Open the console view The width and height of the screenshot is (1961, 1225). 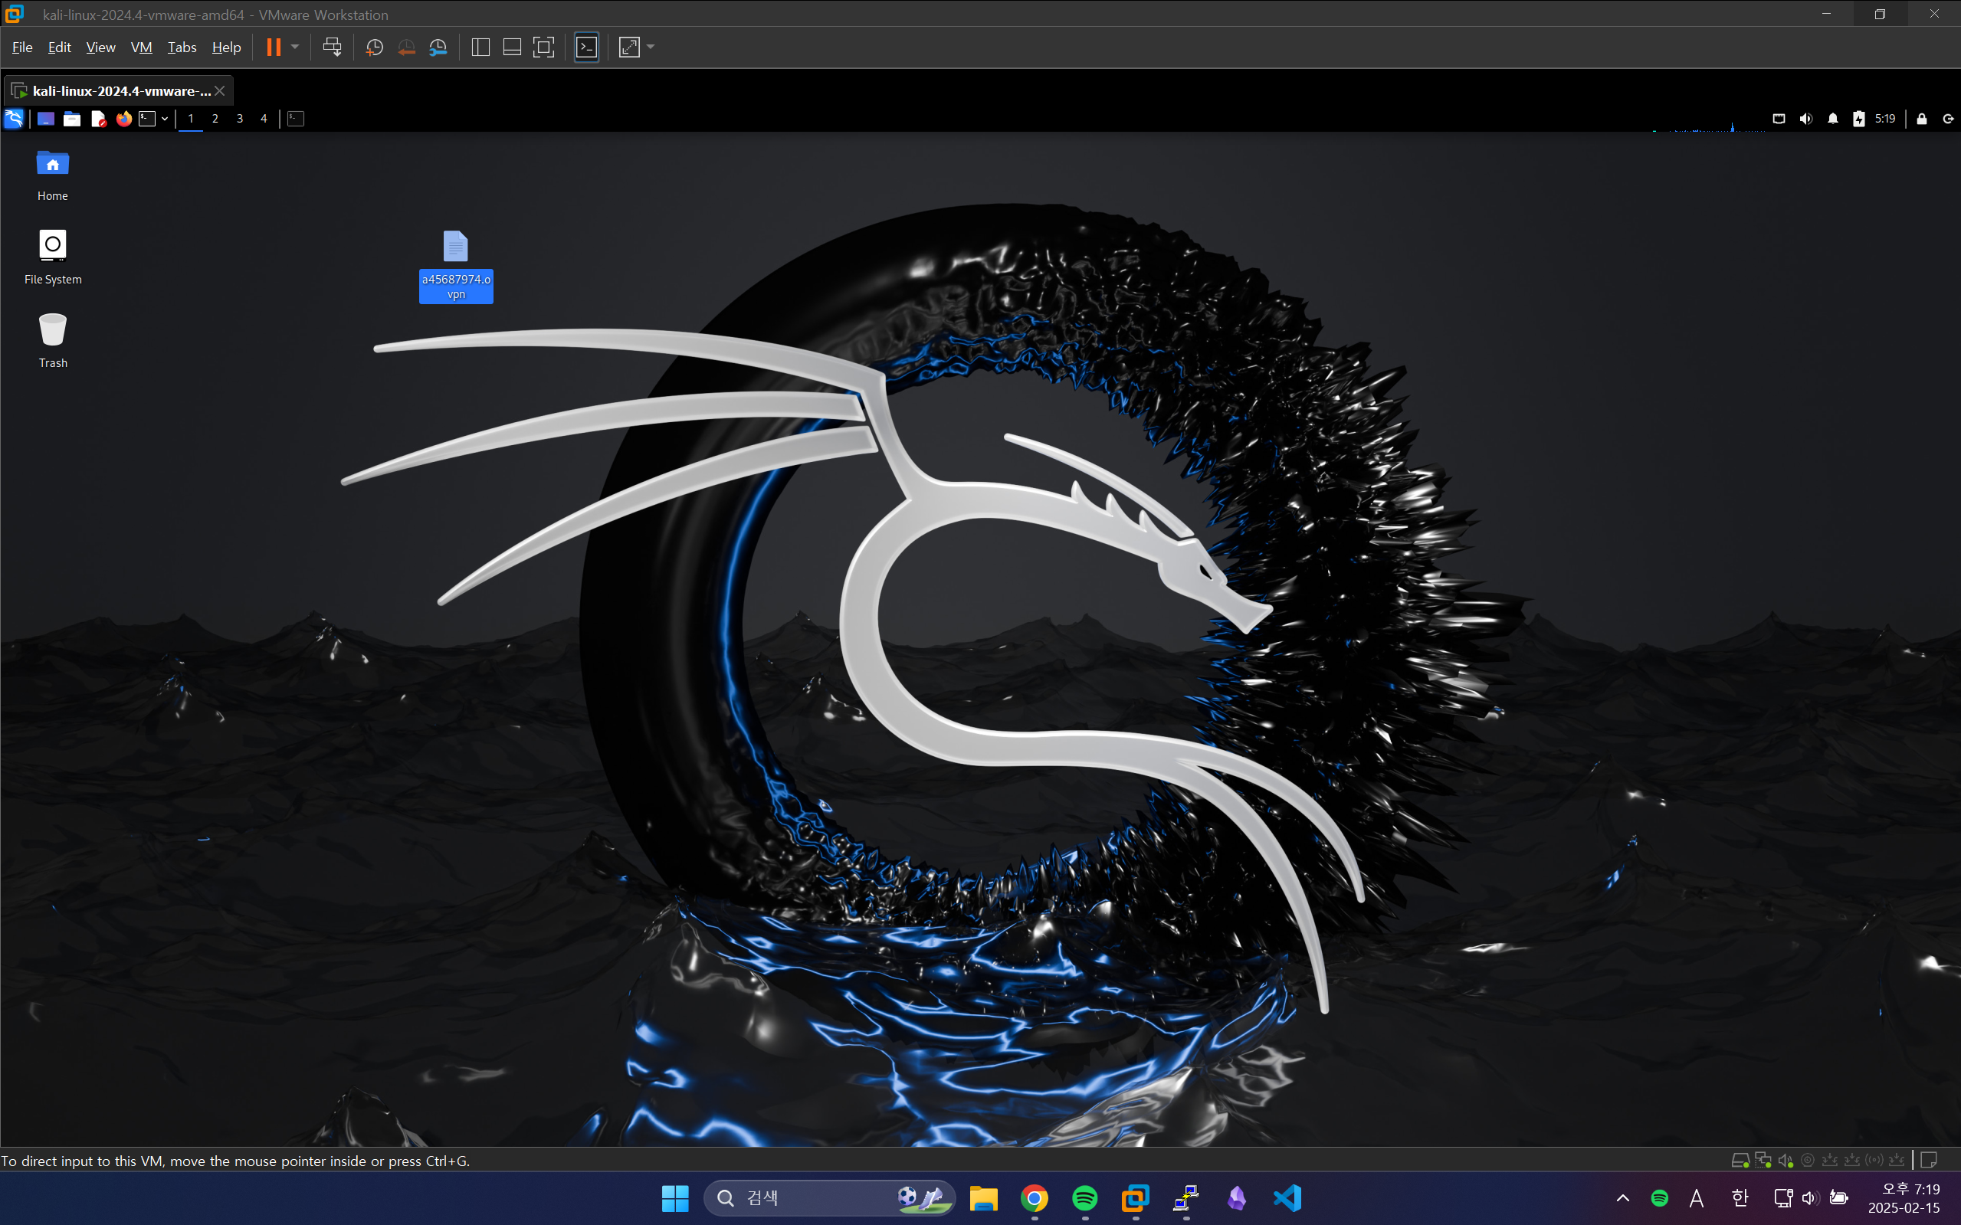click(587, 47)
